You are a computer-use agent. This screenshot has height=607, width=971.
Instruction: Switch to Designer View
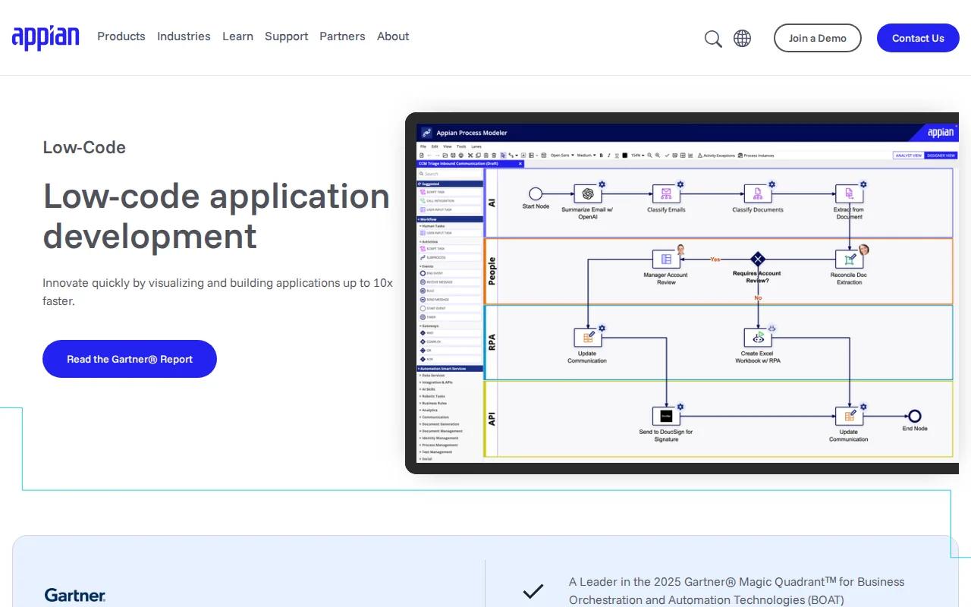[941, 156]
